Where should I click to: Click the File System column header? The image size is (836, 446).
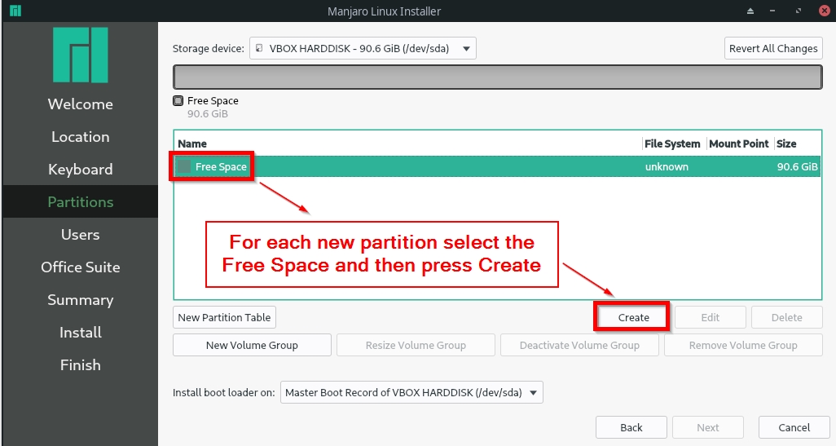pos(671,144)
